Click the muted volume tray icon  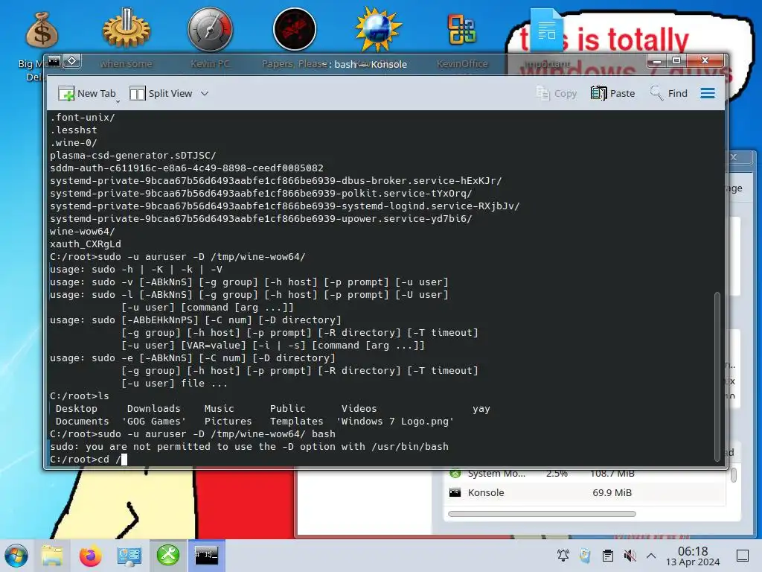pos(630,556)
